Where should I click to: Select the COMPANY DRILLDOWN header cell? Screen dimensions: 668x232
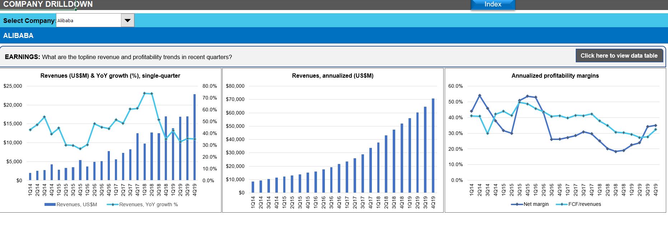(x=48, y=4)
